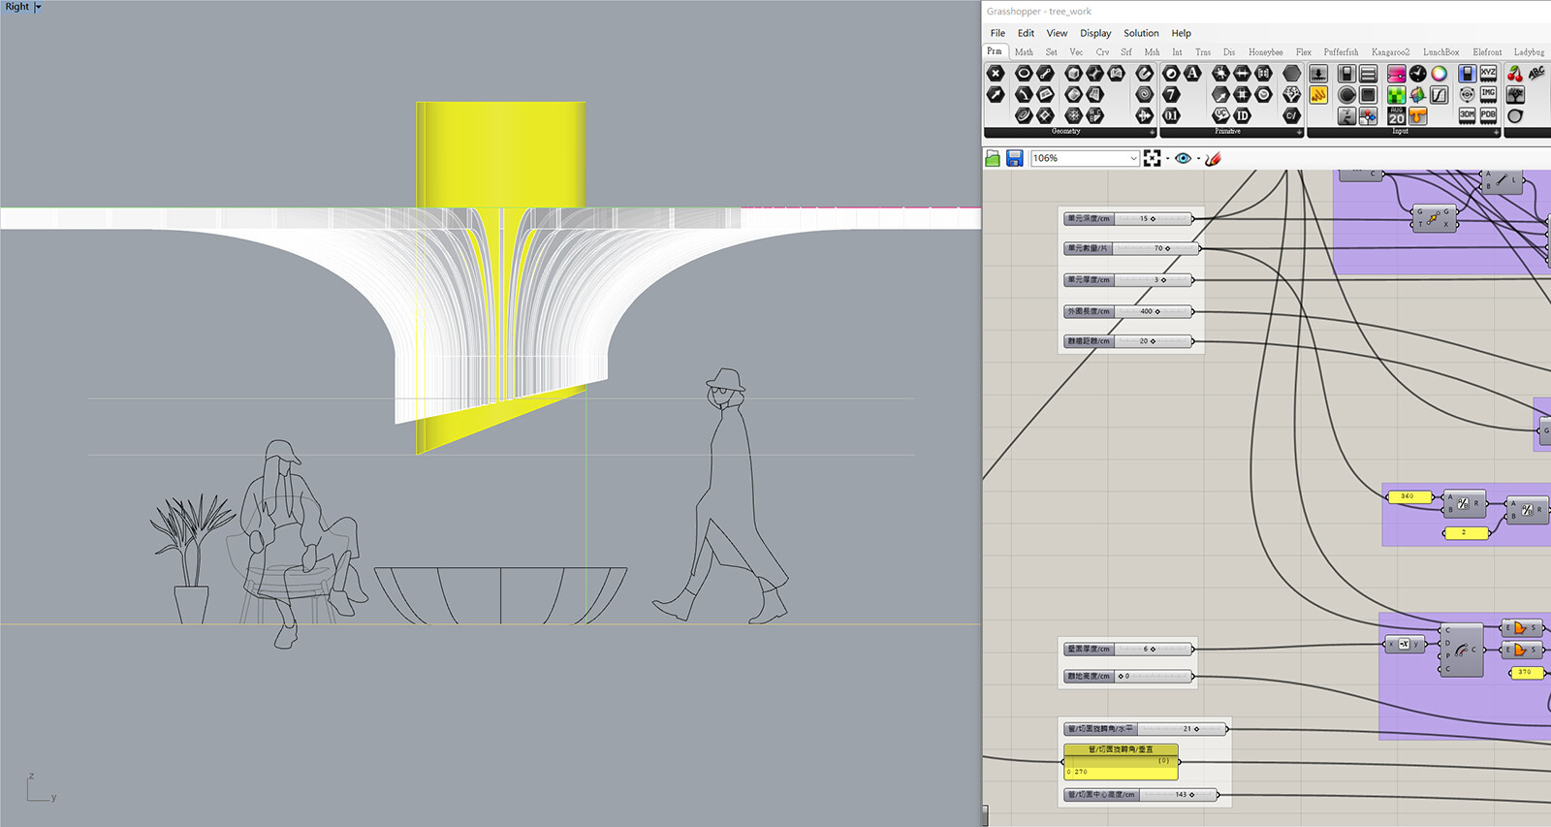Click the Right viewport label
1551x827 pixels.
point(17,7)
